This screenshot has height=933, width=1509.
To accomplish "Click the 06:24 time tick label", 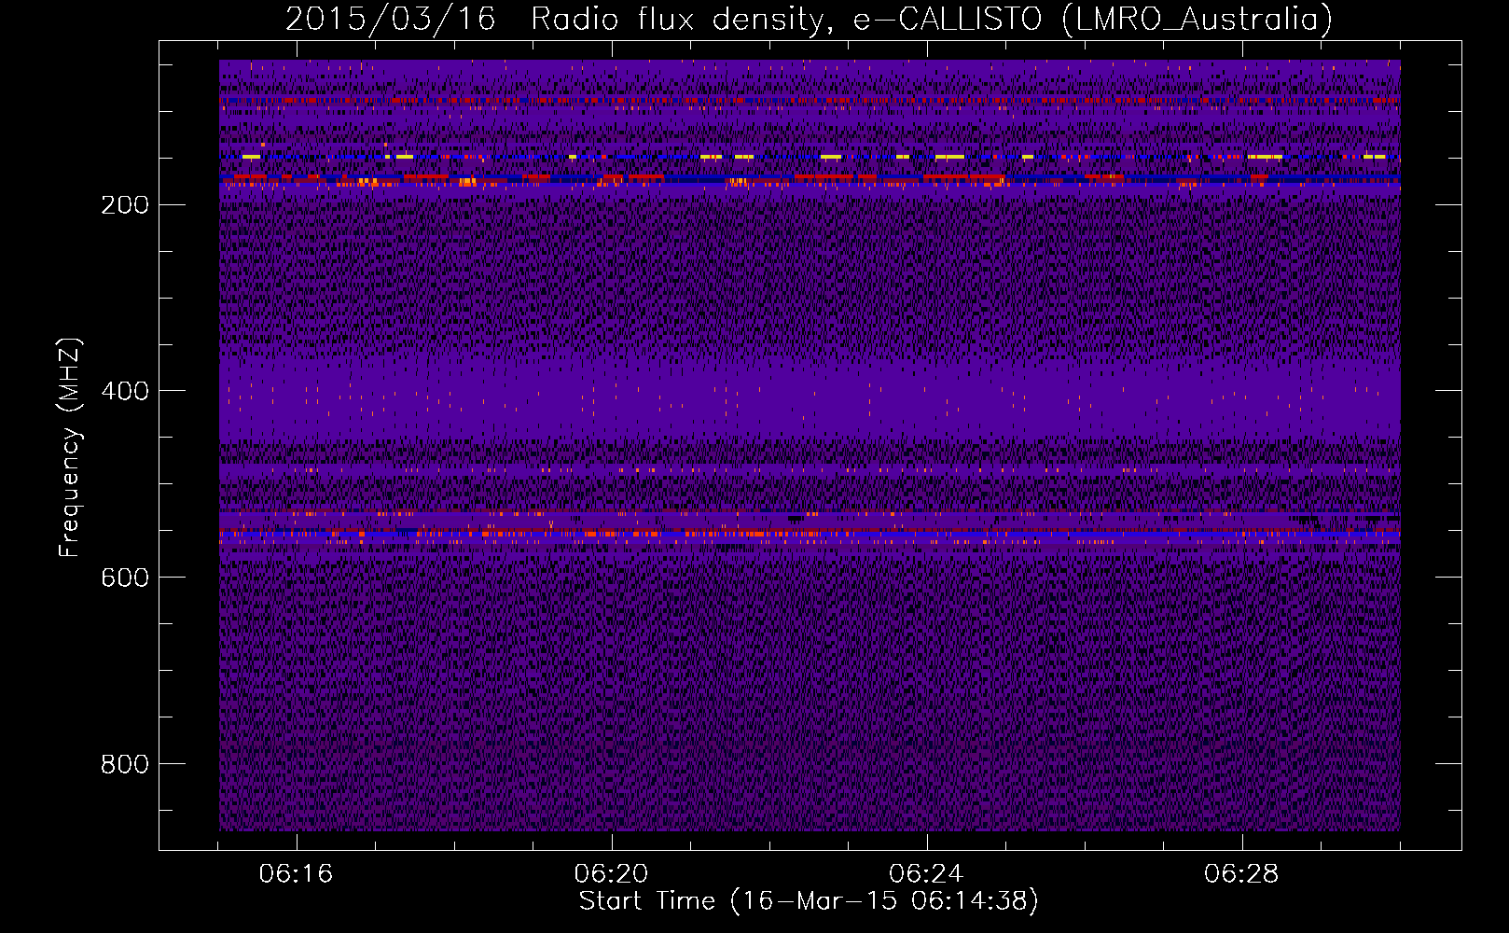I will pos(927,874).
